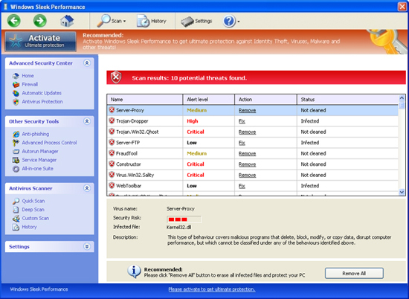Start a Deep Scan from sidebar link
Screen dimensions: 409x299
(x=33, y=210)
